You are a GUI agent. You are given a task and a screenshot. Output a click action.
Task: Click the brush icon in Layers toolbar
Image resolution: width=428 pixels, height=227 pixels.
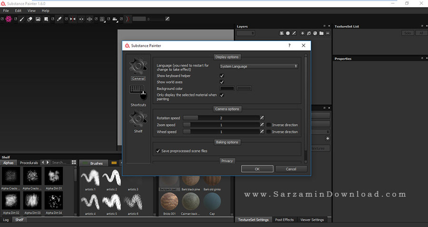(x=294, y=33)
